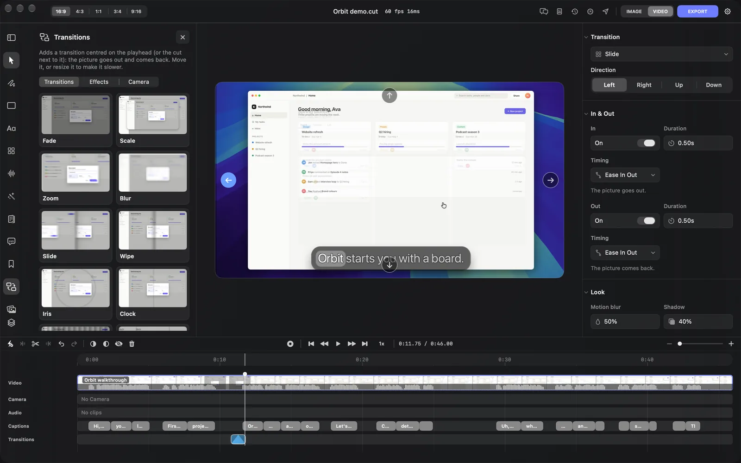
Task: Open the text tool (Aa) in sidebar
Action: (11, 128)
